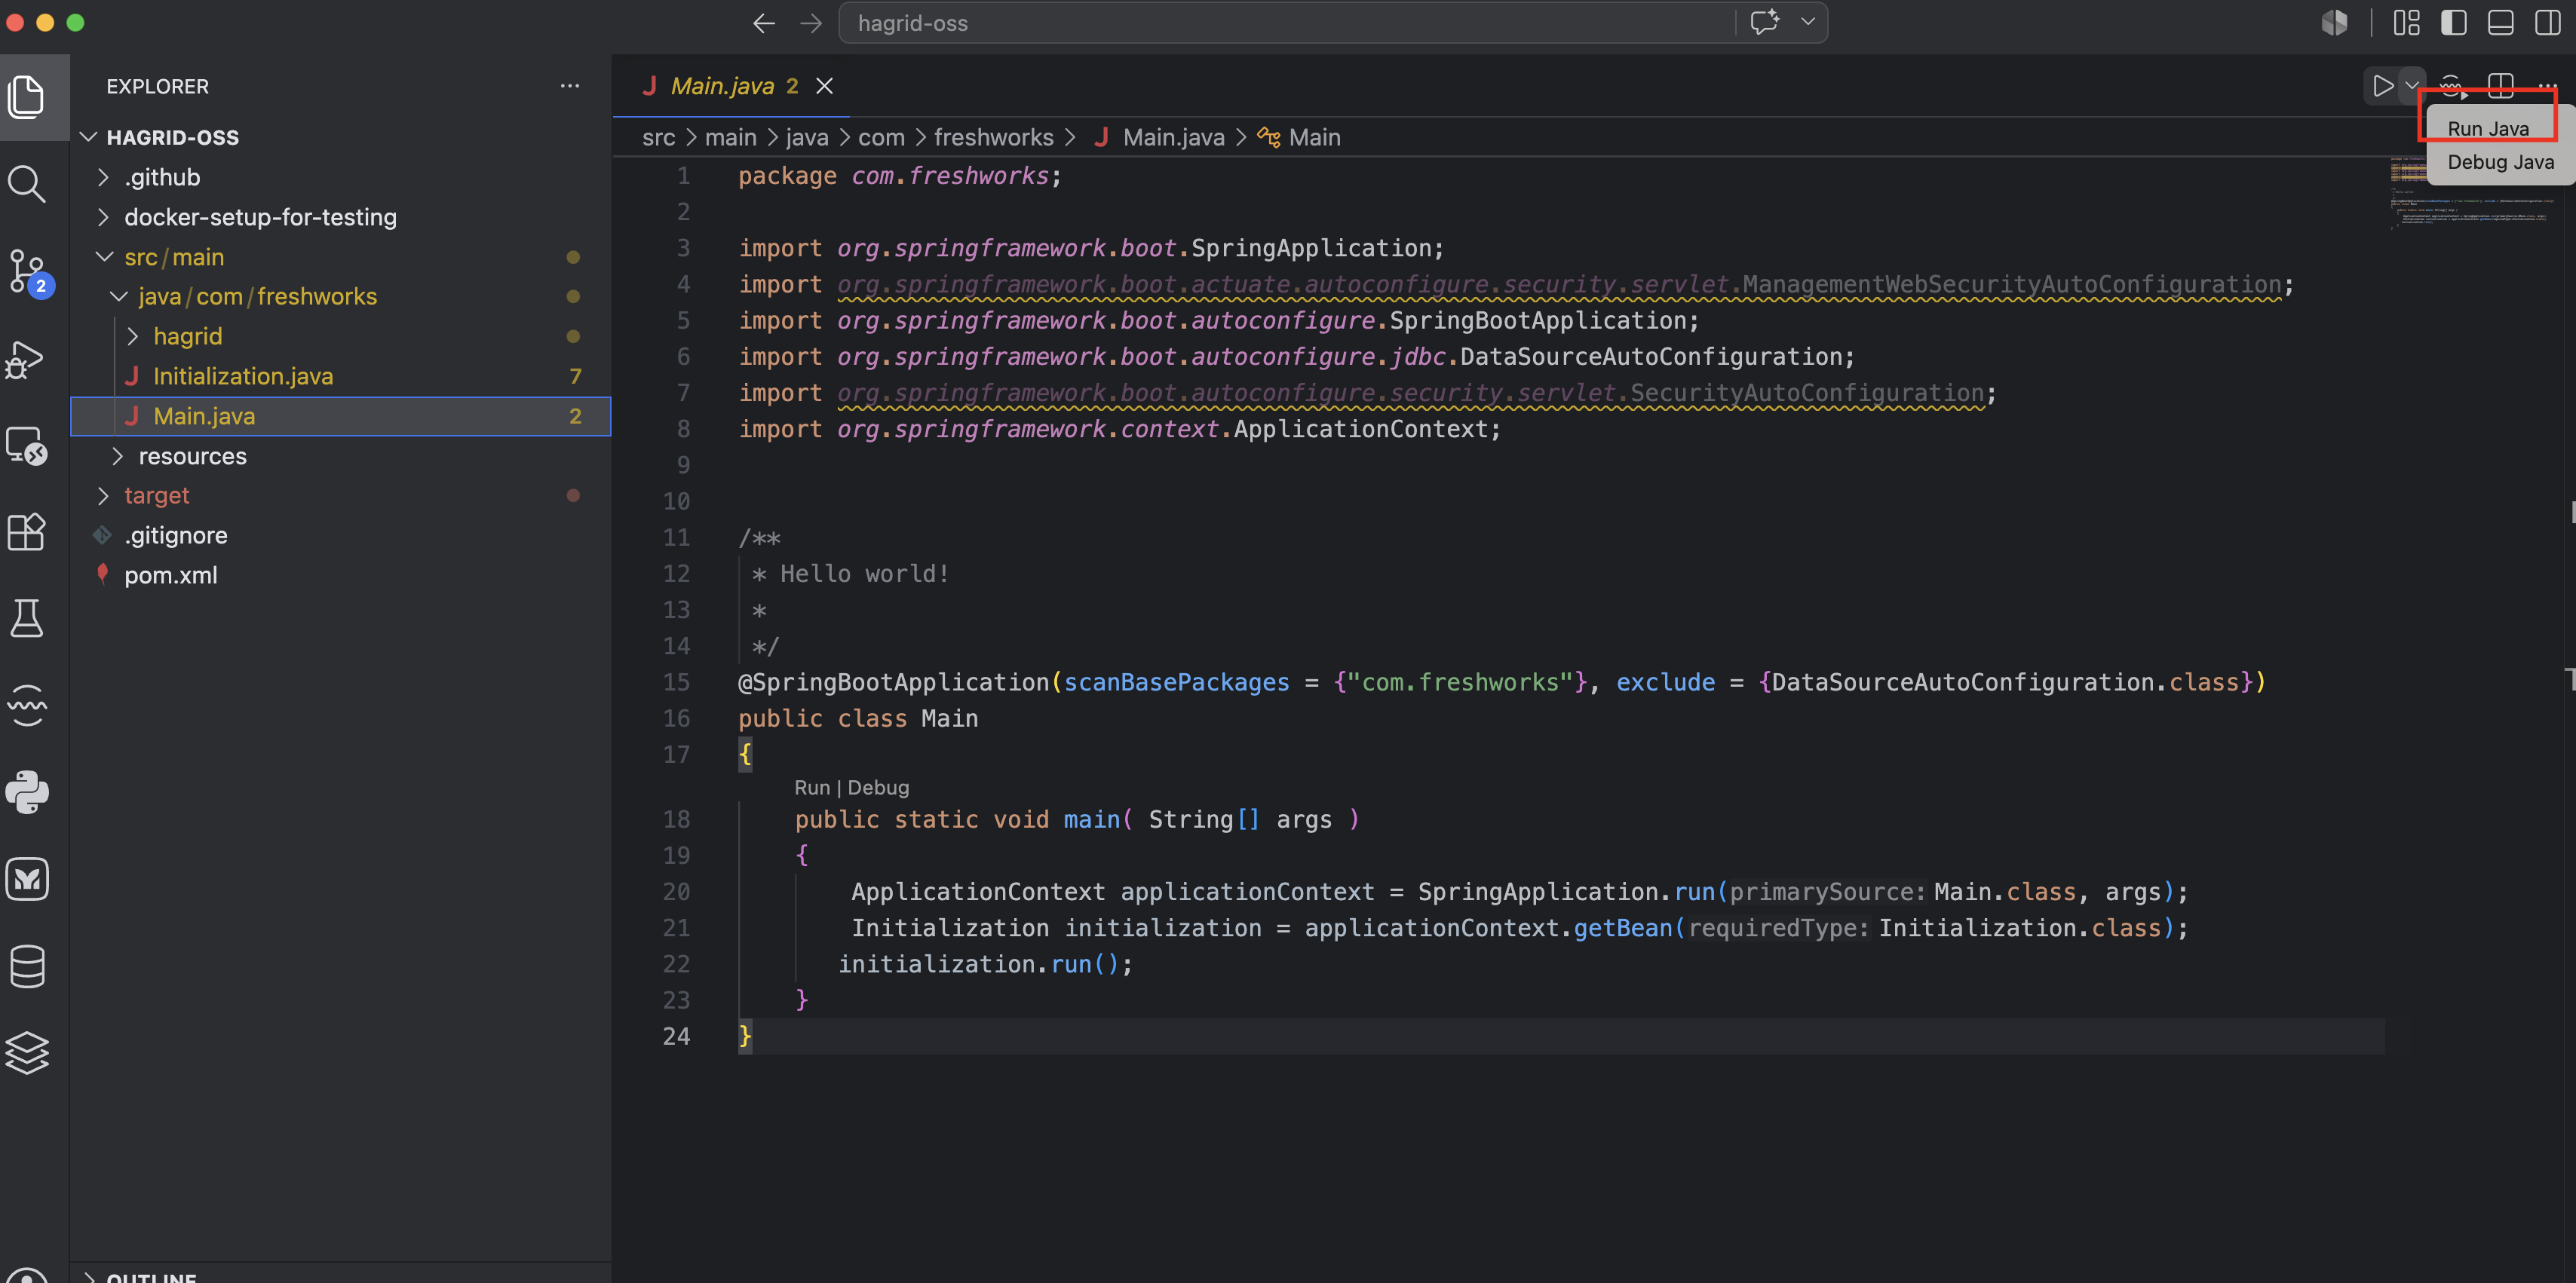Click the hagrid-oss command center search box
The height and width of the screenshot is (1283, 2576).
(x=1286, y=23)
